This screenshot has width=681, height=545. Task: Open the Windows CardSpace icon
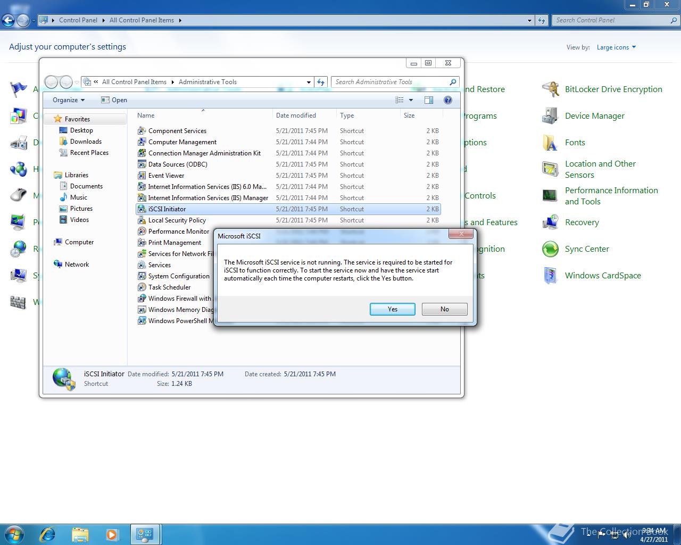click(x=550, y=276)
